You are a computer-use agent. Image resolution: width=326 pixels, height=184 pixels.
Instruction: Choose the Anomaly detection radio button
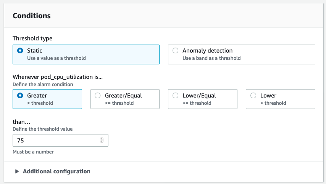(x=176, y=51)
